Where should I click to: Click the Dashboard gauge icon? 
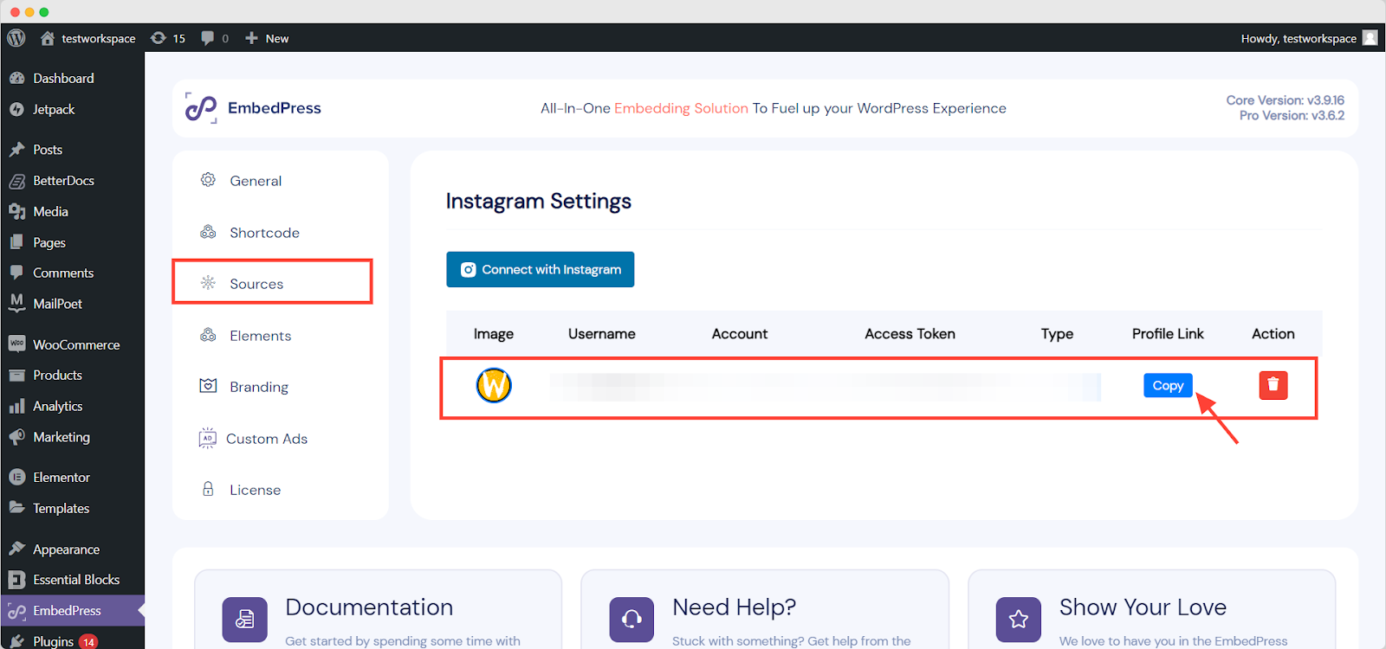16,78
